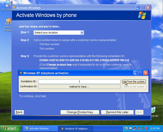This screenshot has height=132, width=163.
Task: Open the Select your location dropdown
Action: [x=59, y=33]
